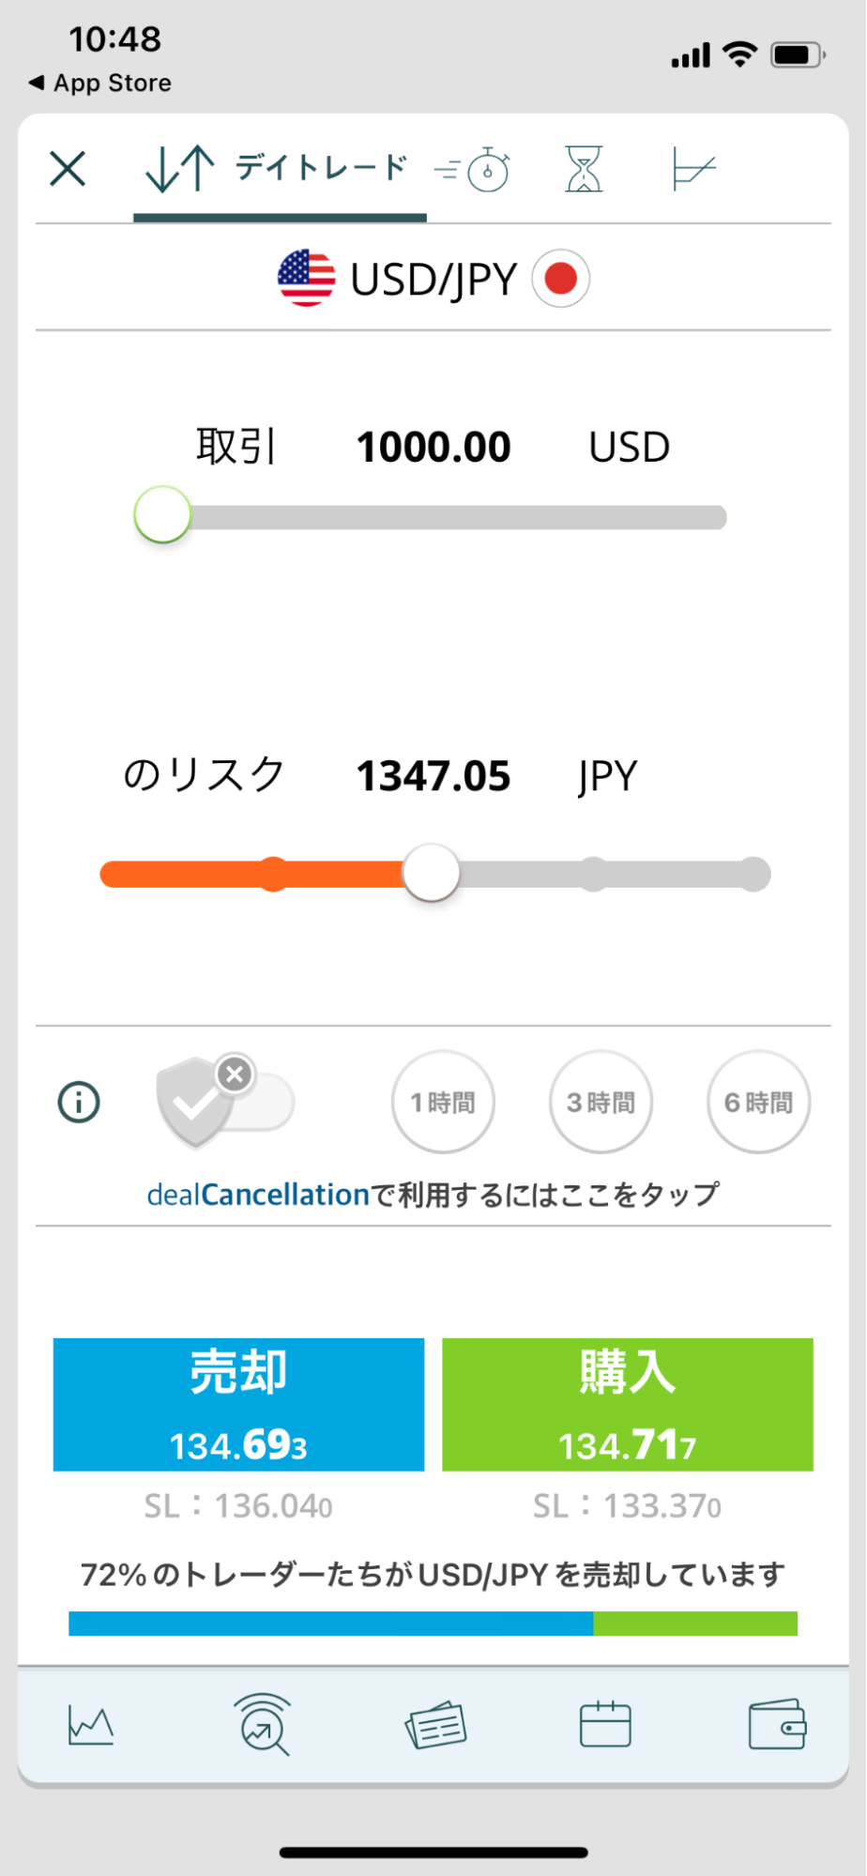Screen dimensions: 867x1876
Task: Select the 1時間 cancellation duration
Action: (443, 1102)
